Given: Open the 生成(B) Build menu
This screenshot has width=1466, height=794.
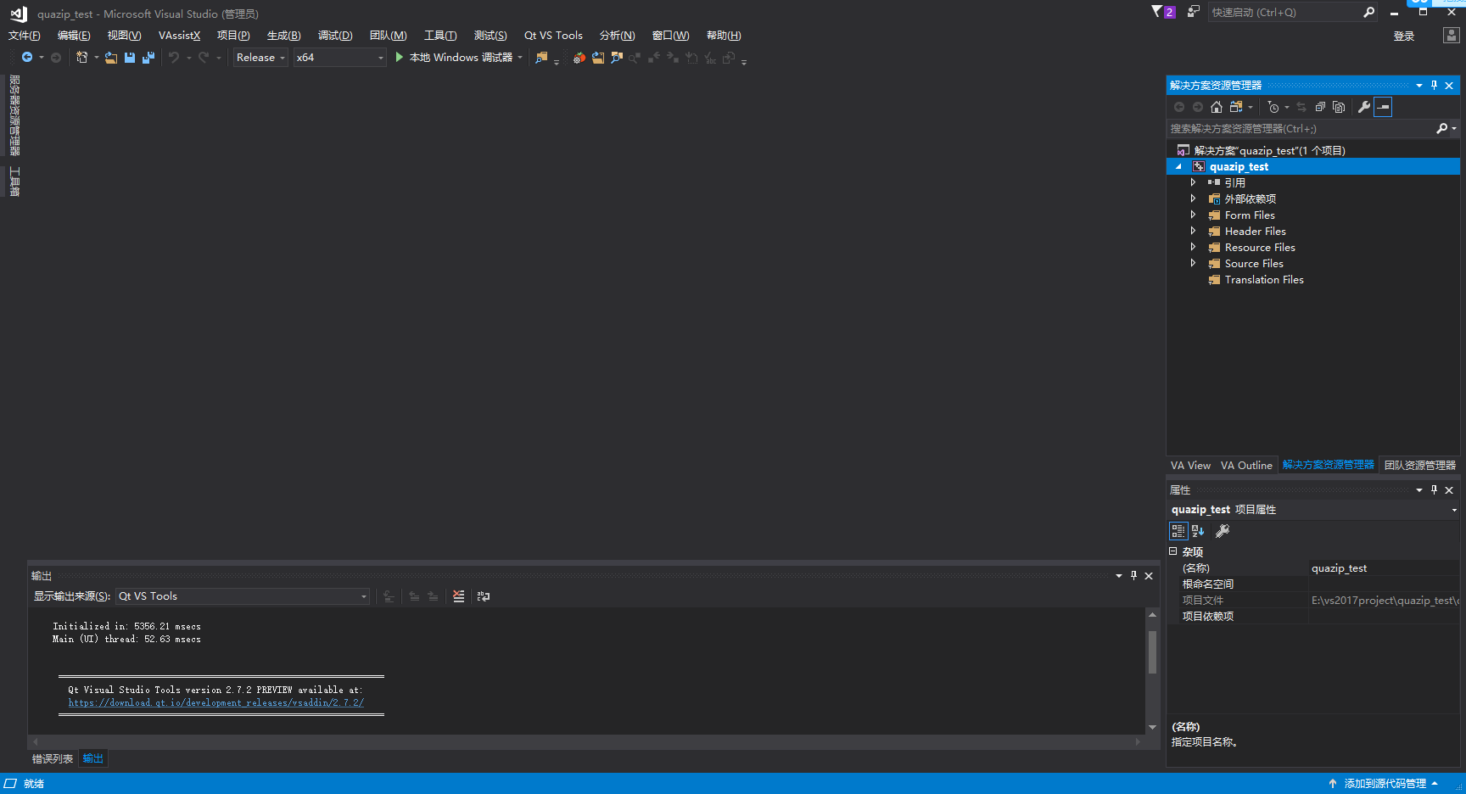Looking at the screenshot, I should click(x=284, y=36).
